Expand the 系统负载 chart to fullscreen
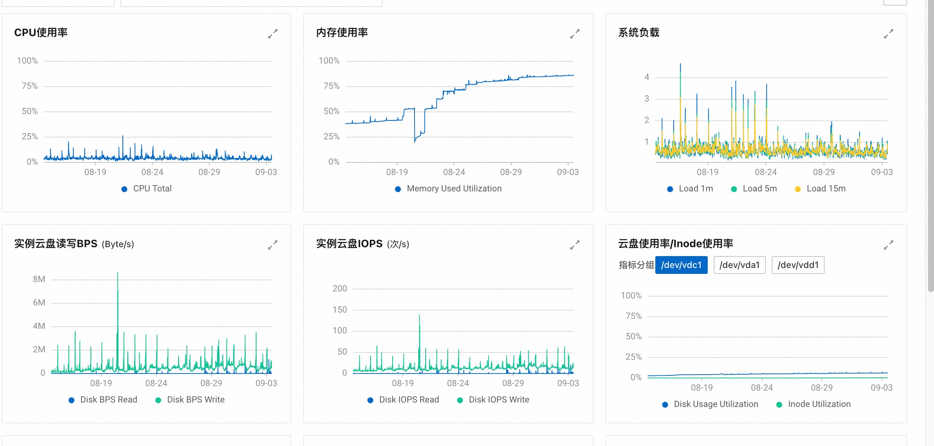The image size is (934, 446). 889,34
